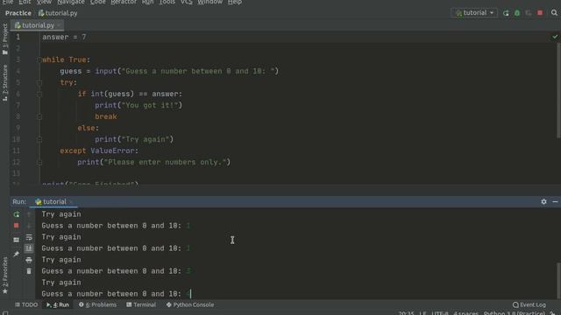Select tutorial.py in the navigation bar
The width and height of the screenshot is (561, 315).
(x=58, y=13)
